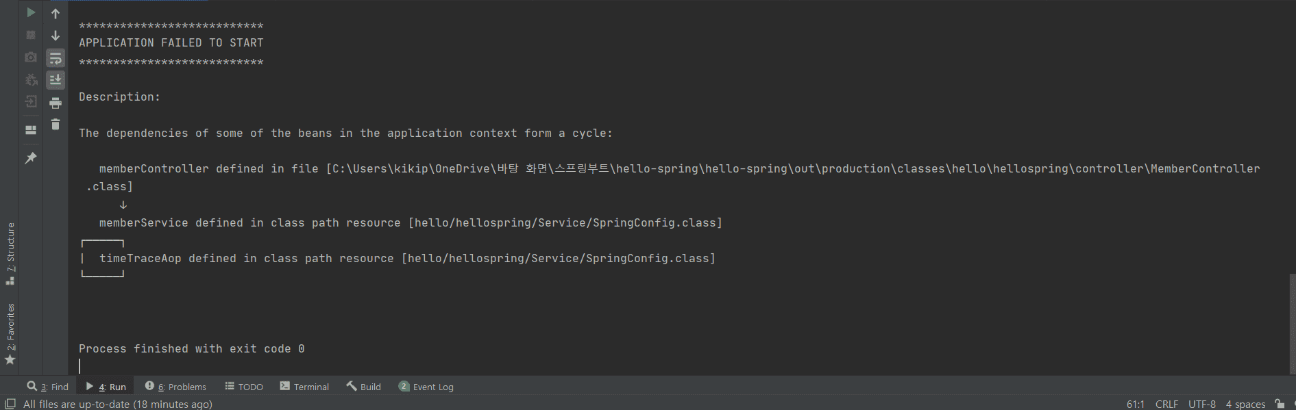Toggle Scroll to the End option
The height and width of the screenshot is (410, 1296).
pyautogui.click(x=56, y=80)
